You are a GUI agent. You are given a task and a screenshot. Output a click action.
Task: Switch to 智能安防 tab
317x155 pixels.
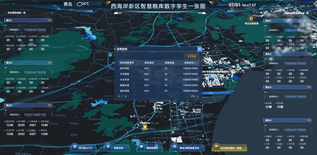tap(116, 148)
